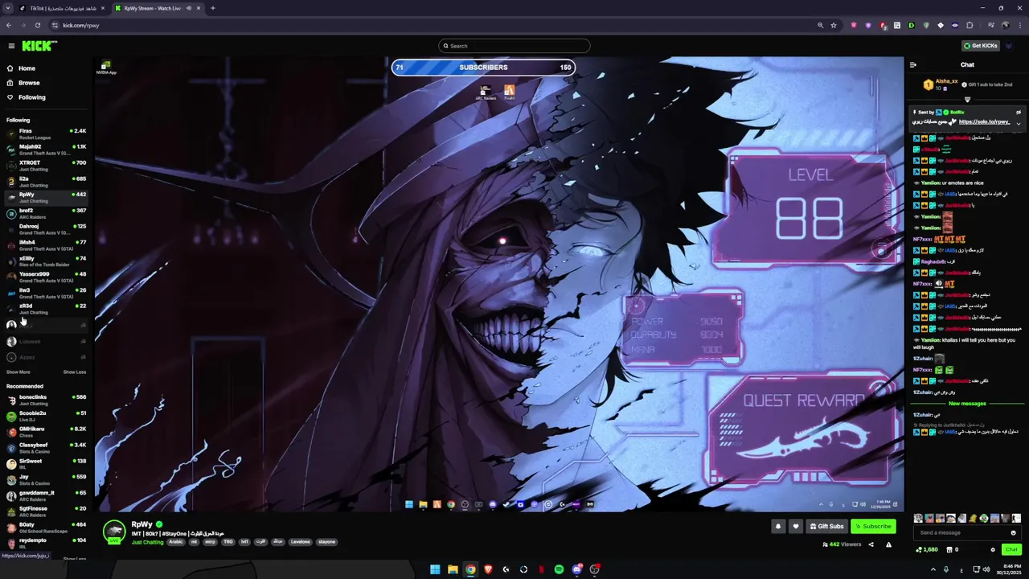Open browser Extensions puzzle icon
The image size is (1029, 579).
pyautogui.click(x=970, y=26)
